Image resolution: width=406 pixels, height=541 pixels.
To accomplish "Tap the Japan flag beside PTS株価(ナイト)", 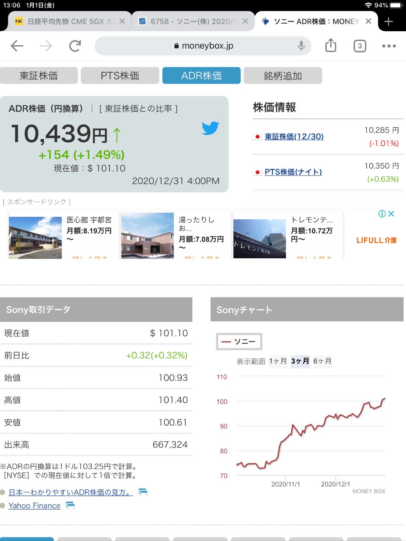I will (x=257, y=172).
